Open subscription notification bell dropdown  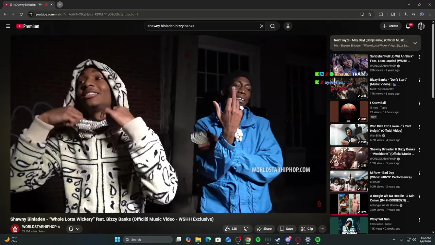click(x=74, y=229)
